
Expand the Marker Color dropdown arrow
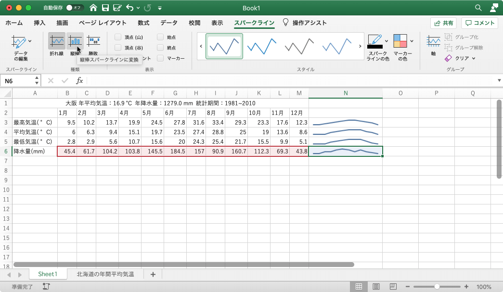pos(412,41)
